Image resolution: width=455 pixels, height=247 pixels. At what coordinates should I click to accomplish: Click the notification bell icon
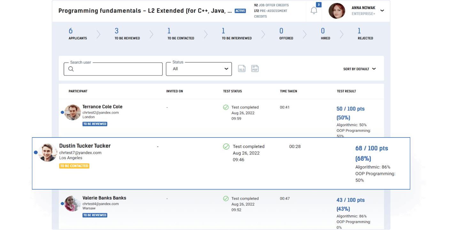(x=314, y=11)
